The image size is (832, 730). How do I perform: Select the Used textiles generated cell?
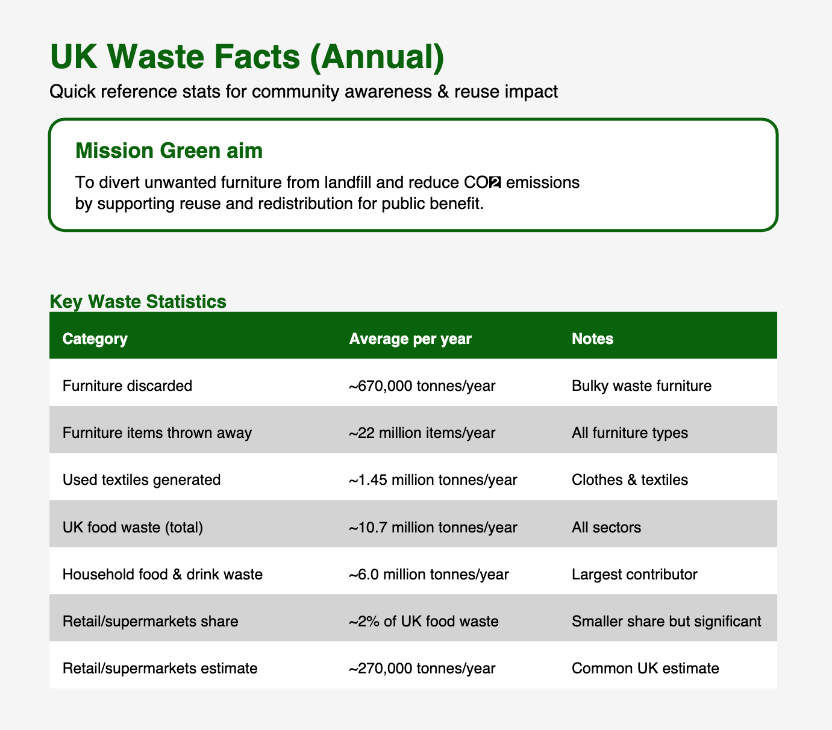141,479
